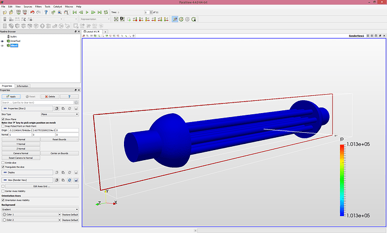Click the Undo arrow icon

coord(31,12)
